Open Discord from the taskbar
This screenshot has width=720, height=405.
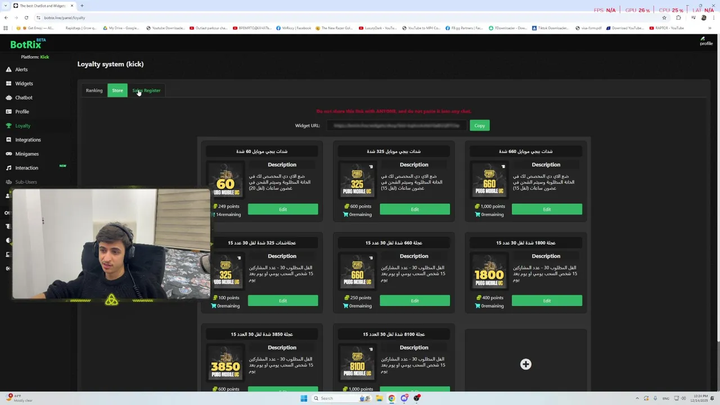[404, 398]
